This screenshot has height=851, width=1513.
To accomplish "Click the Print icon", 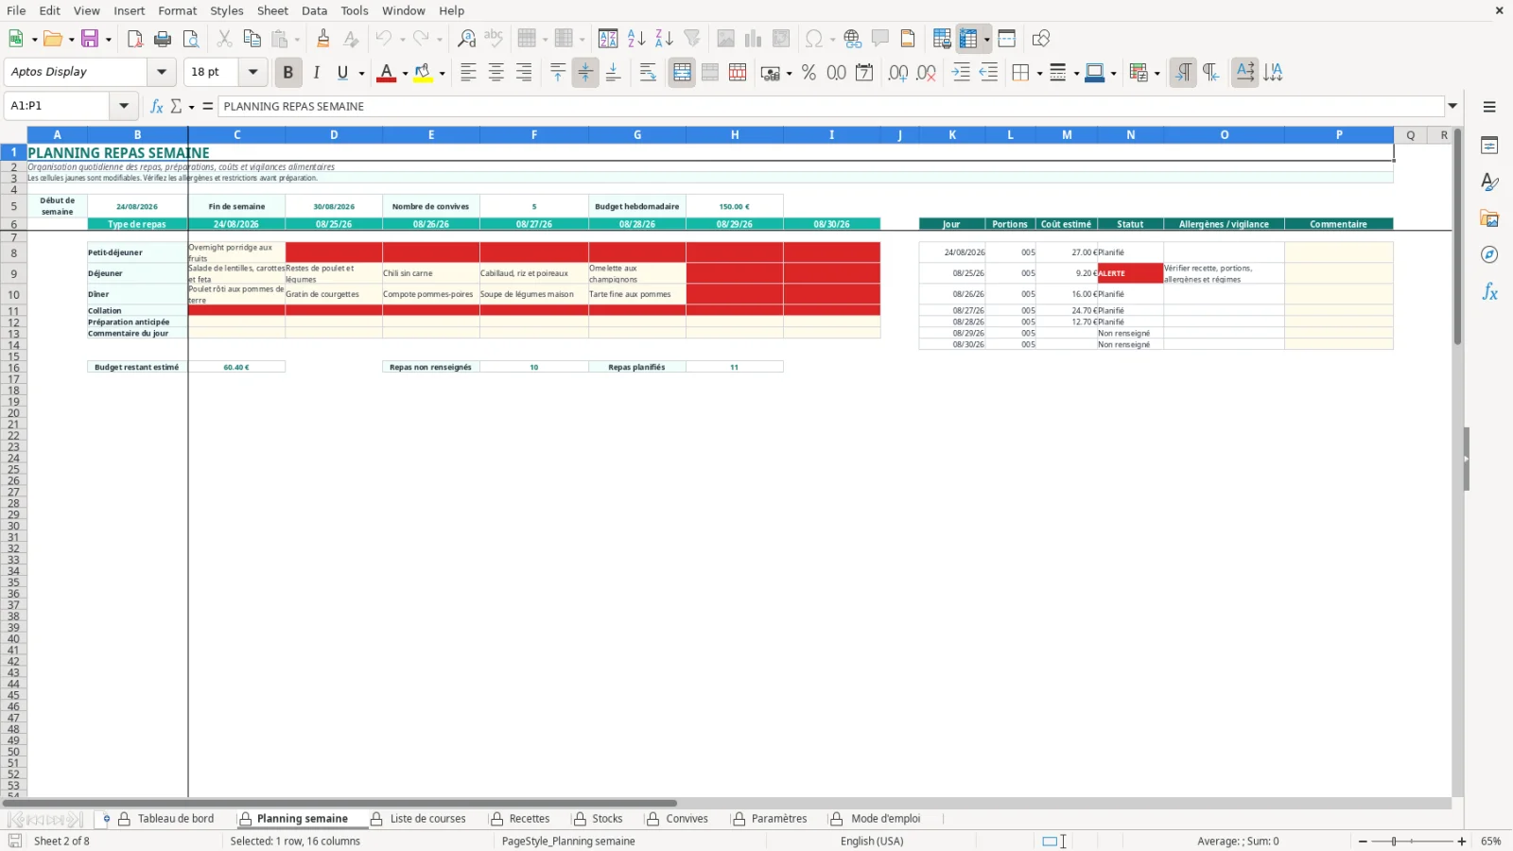I will pyautogui.click(x=163, y=39).
